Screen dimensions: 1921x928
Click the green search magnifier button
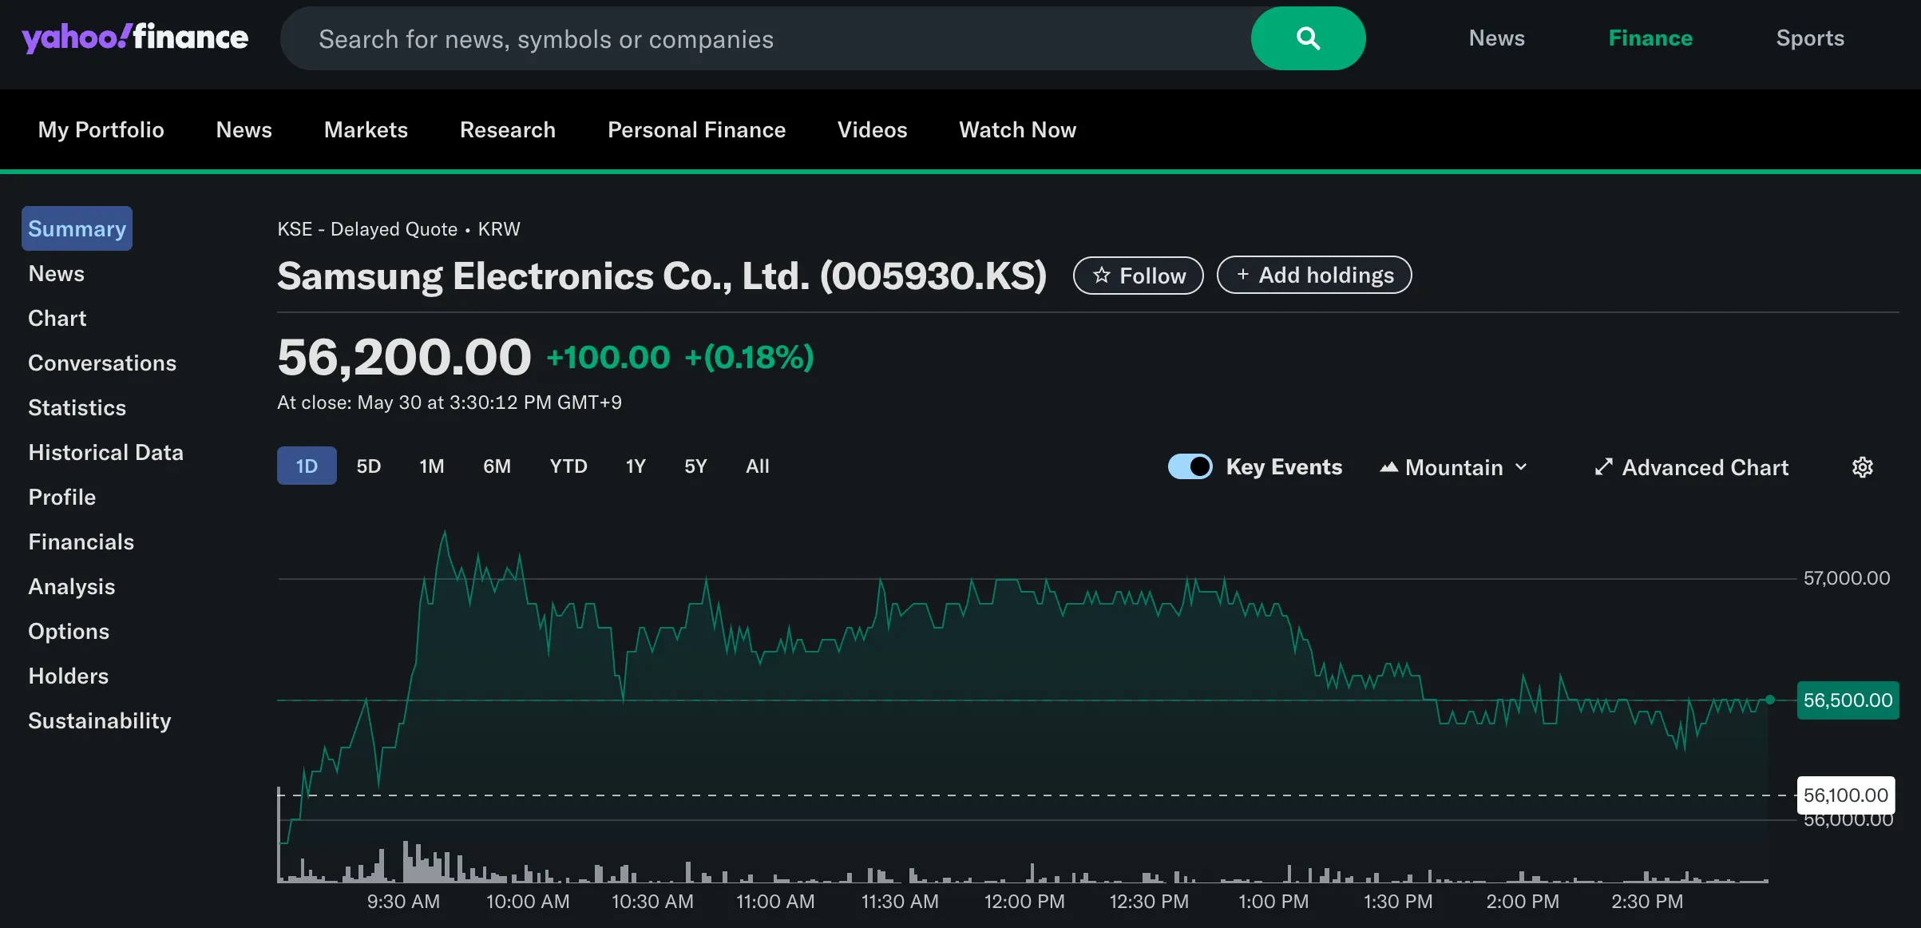1308,38
